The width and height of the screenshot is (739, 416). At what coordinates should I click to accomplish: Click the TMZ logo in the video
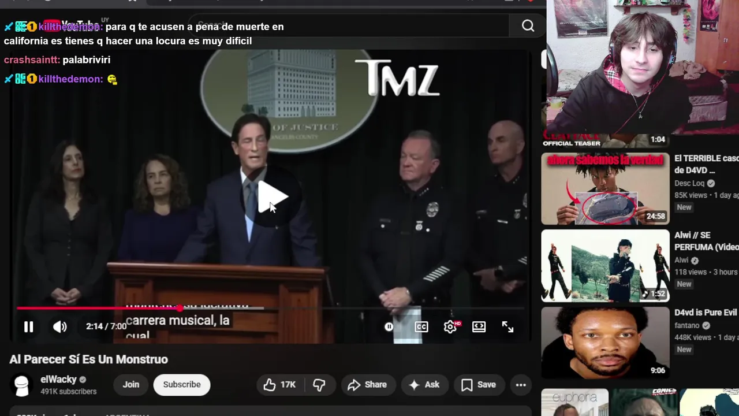397,78
